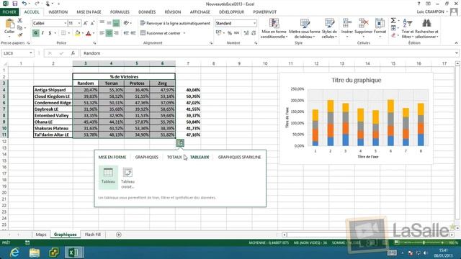Viewport: 461px width, 259px height.
Task: Click the Format cells icon
Action: tap(380, 24)
